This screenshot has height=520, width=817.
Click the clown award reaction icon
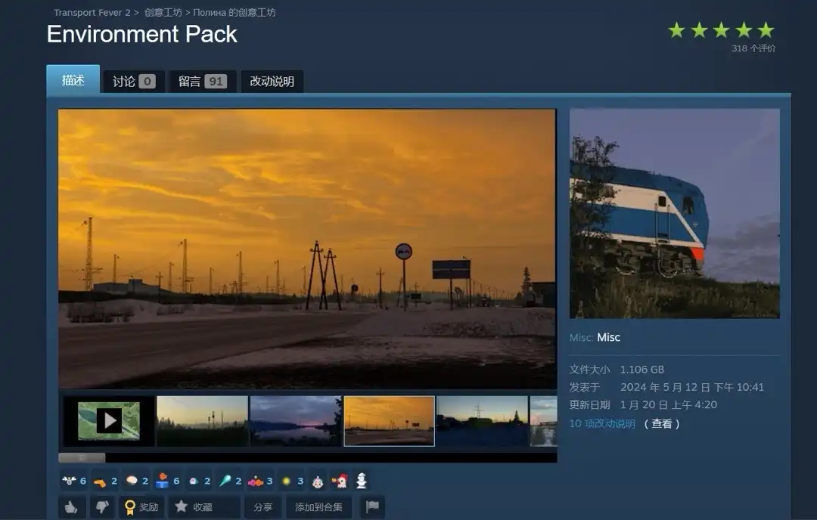[317, 481]
